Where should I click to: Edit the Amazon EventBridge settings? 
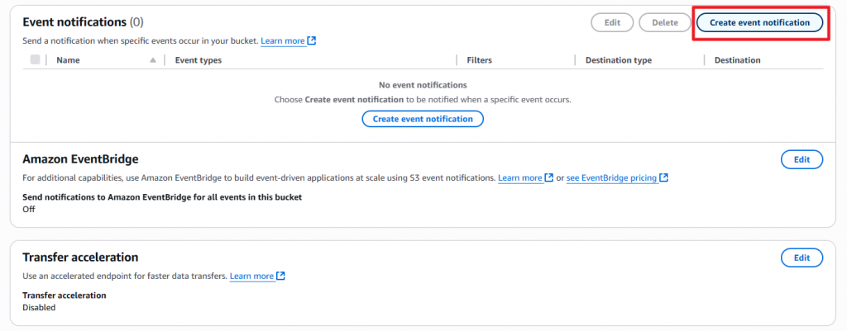(x=802, y=159)
